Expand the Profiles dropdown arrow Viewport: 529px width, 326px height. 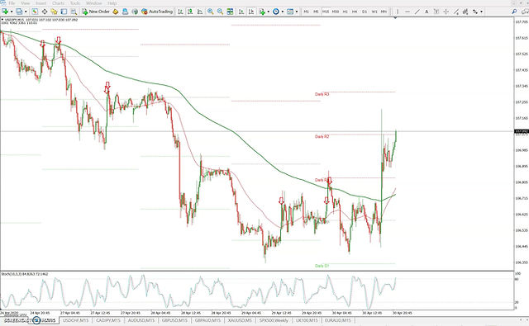point(26,12)
